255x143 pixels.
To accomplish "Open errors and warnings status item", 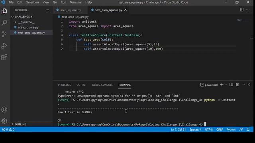I will 8,129.
